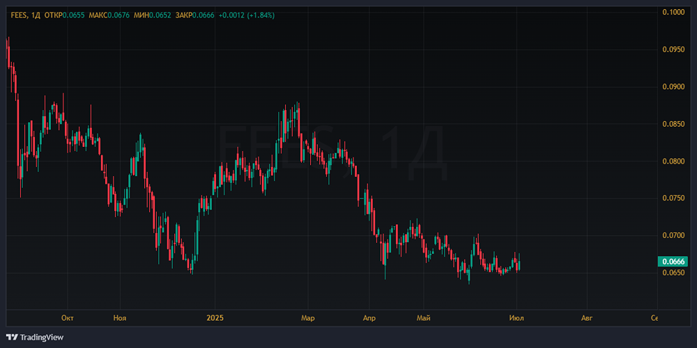Click the 0.0900 price axis label
This screenshot has height=348, width=697.
point(673,86)
